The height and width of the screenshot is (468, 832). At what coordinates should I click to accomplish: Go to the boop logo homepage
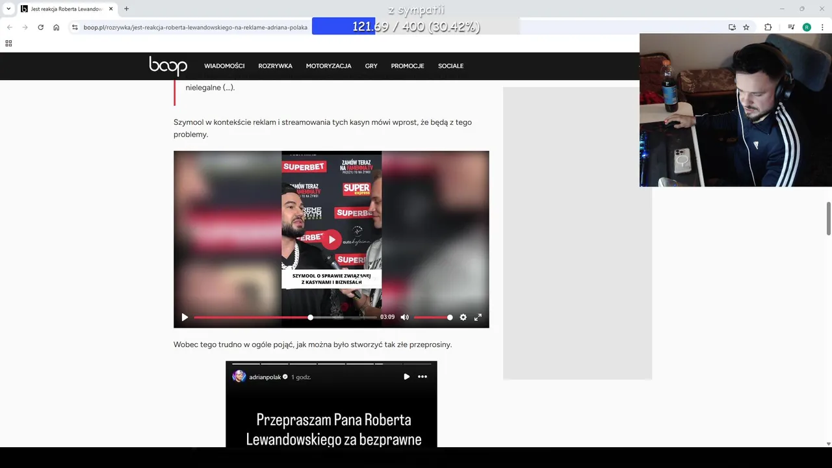[x=168, y=66]
